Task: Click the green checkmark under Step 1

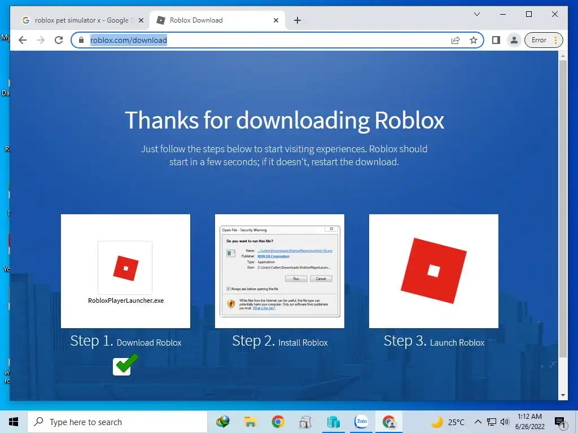Action: 125,365
